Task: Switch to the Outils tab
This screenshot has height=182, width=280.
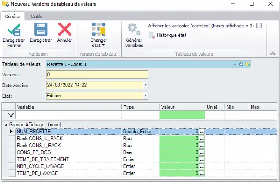Action: coord(37,16)
